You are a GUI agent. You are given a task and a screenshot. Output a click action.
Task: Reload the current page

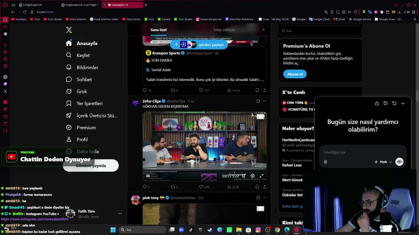pos(25,12)
